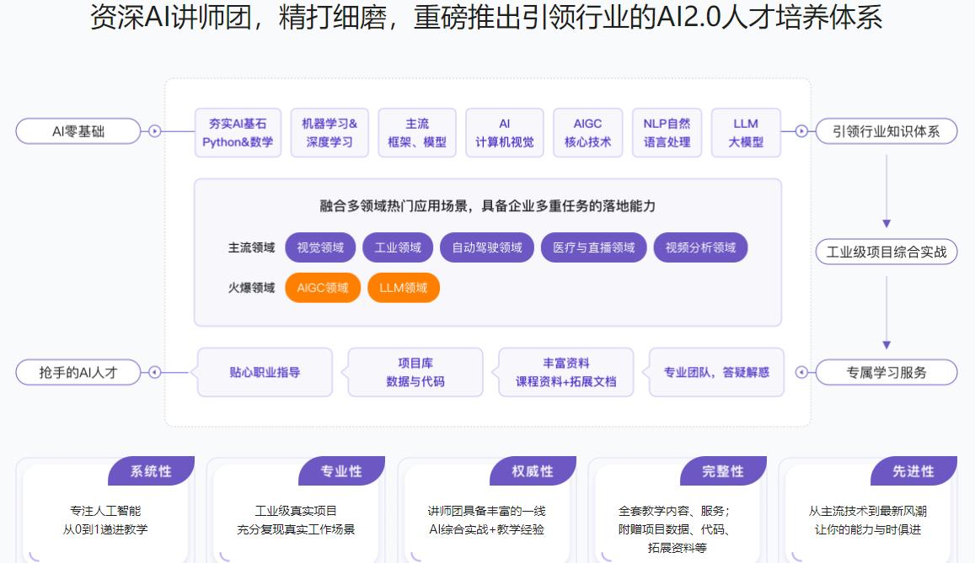Image resolution: width=975 pixels, height=563 pixels.
Task: Open the 夯实AI基石 Python&数学 box
Action: point(238,133)
